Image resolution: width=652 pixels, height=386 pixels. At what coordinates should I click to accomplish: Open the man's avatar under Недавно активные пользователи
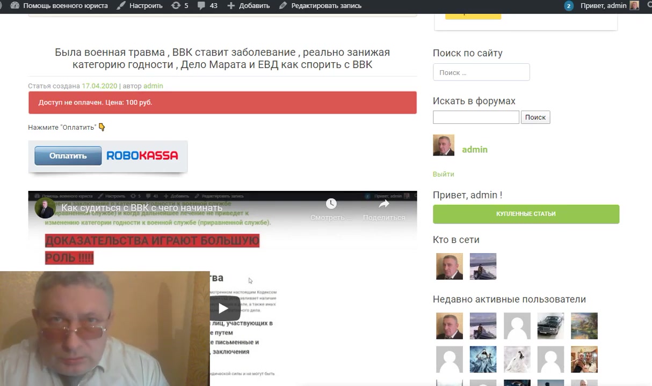coord(450,326)
